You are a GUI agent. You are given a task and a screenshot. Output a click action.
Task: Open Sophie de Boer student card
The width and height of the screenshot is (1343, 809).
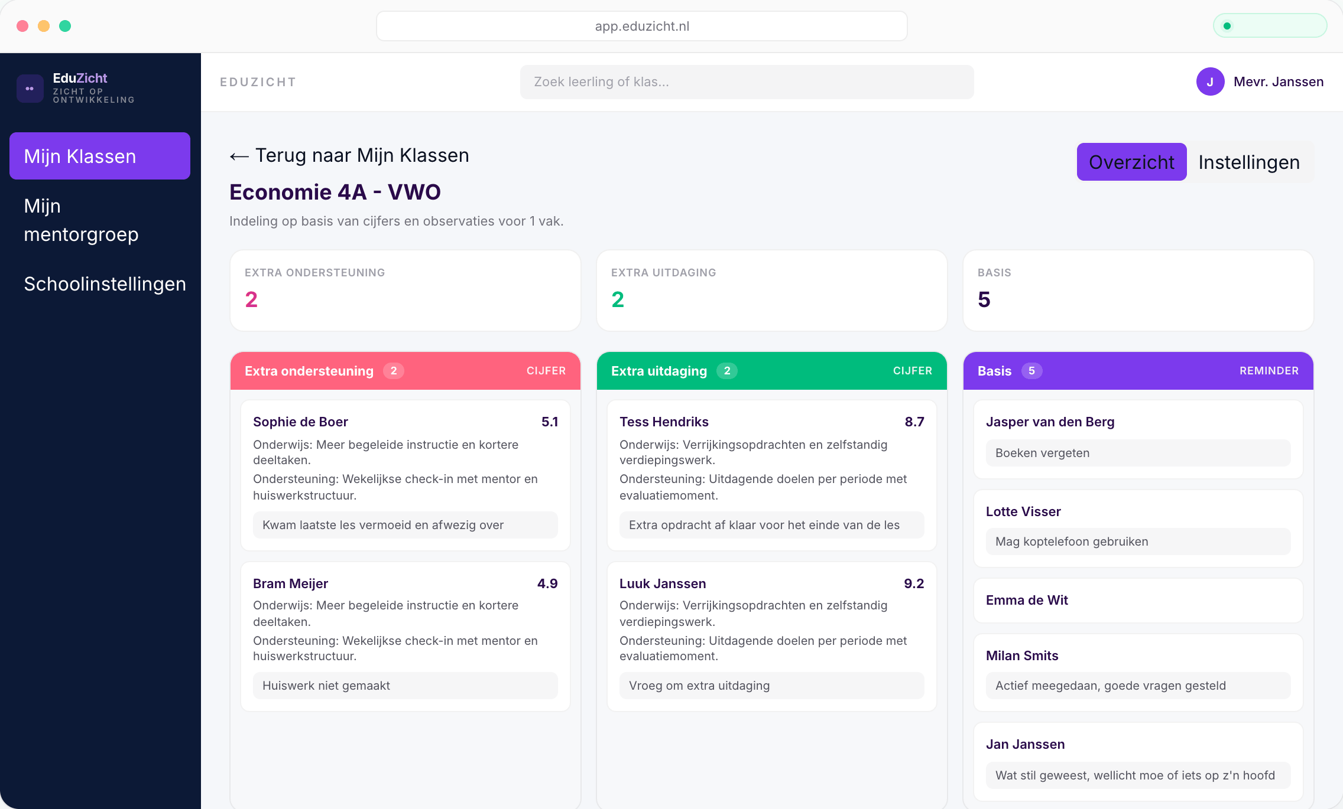point(406,475)
